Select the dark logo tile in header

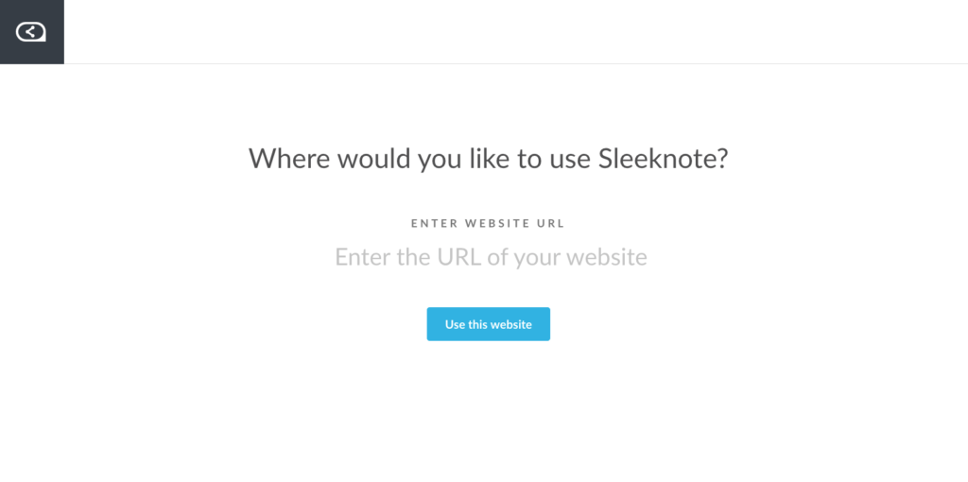point(32,32)
